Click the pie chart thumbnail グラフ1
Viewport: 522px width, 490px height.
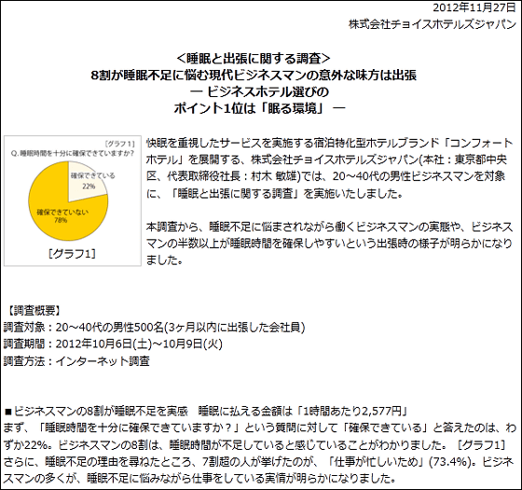[73, 201]
